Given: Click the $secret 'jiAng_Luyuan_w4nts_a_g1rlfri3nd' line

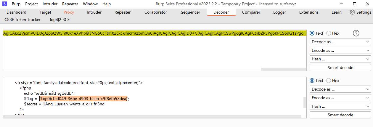Looking at the screenshot, I should click(65, 104).
